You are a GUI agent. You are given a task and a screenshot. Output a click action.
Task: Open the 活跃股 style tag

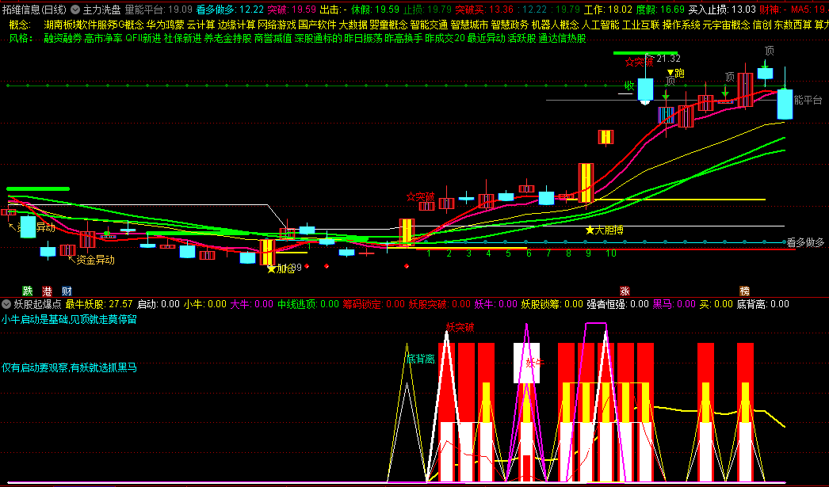tap(521, 39)
